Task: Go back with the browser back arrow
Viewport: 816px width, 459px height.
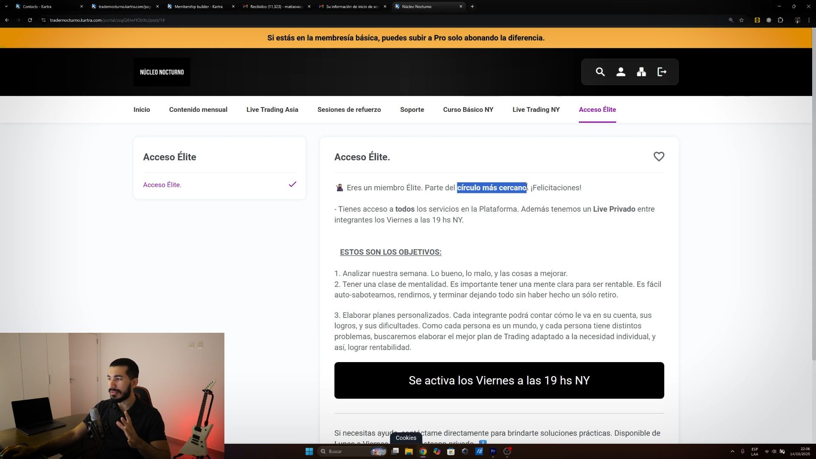Action: pos(7,20)
